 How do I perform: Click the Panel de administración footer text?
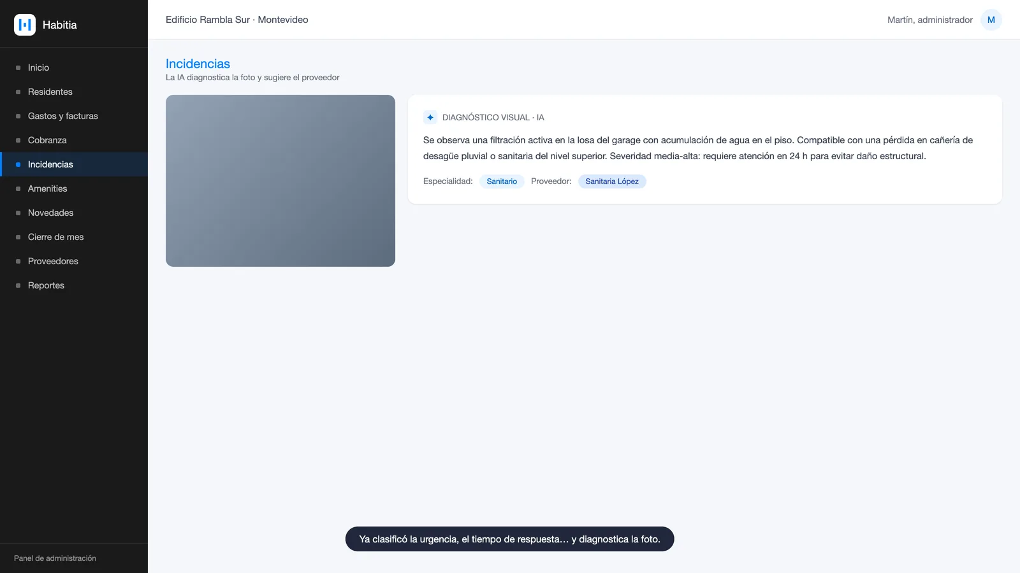click(x=55, y=558)
